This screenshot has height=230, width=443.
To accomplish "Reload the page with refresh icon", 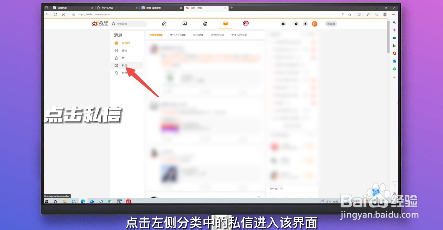I will coord(55,14).
